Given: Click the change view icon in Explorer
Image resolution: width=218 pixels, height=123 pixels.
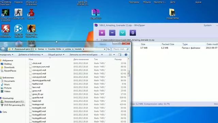Looking at the screenshot, I should (x=110, y=55).
